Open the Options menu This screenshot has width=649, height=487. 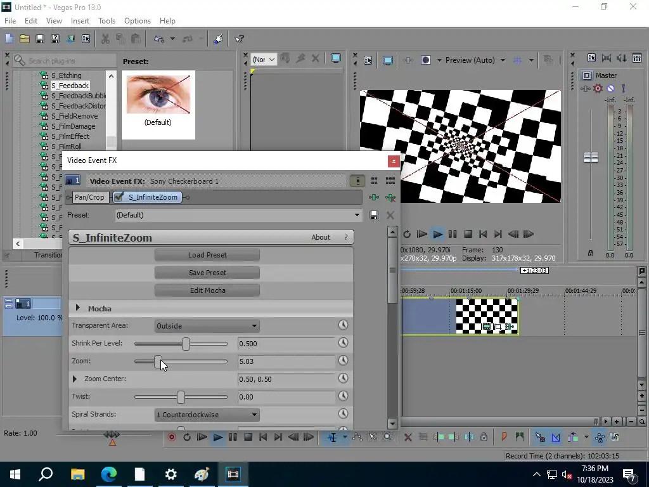(x=138, y=21)
